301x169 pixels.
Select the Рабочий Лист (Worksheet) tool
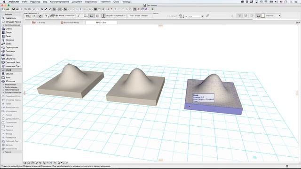[x=11, y=141]
